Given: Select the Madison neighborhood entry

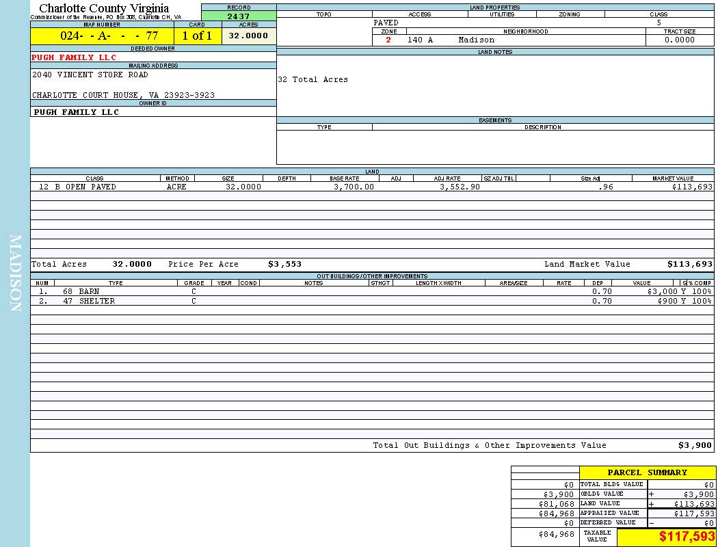Looking at the screenshot, I should click(x=476, y=40).
